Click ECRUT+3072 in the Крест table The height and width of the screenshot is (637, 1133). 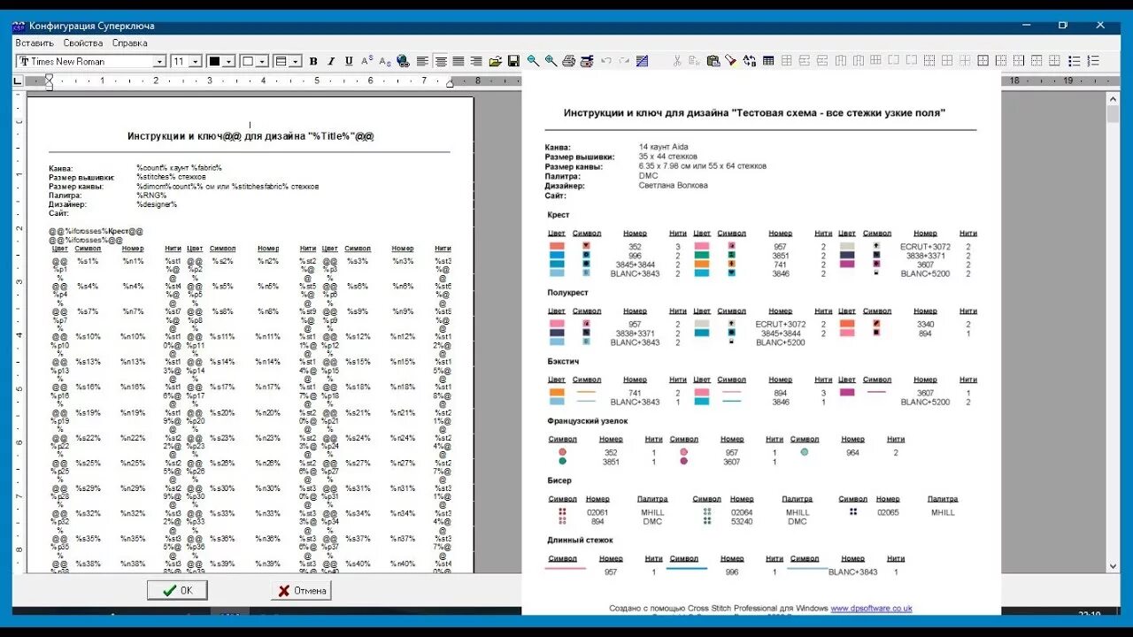(x=925, y=247)
